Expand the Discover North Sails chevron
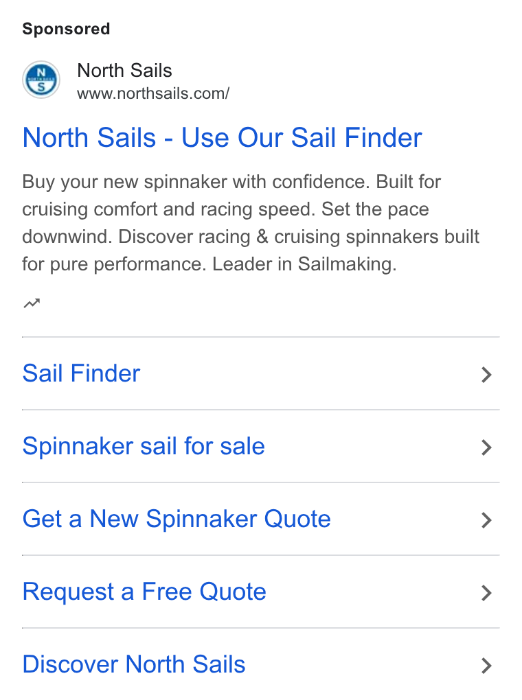Viewport: 522px width, 700px height. click(x=486, y=665)
